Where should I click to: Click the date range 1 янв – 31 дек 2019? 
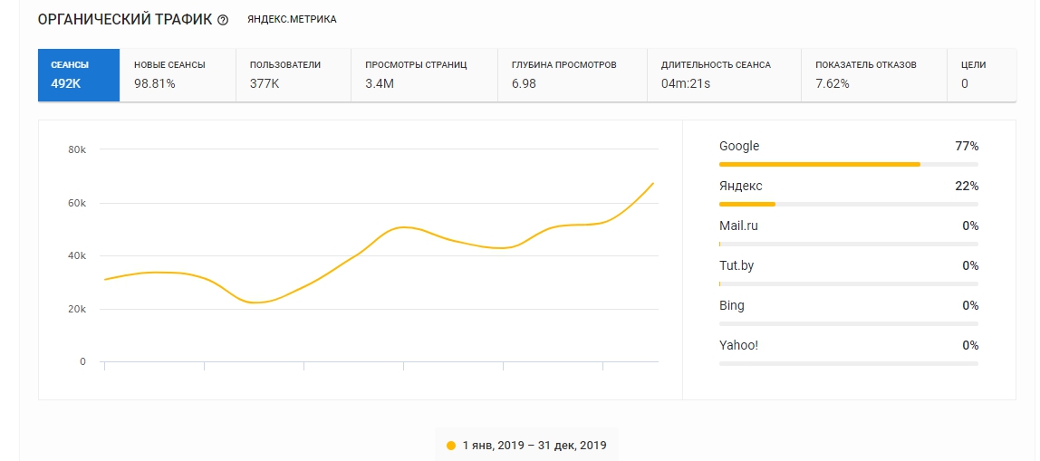pyautogui.click(x=534, y=446)
